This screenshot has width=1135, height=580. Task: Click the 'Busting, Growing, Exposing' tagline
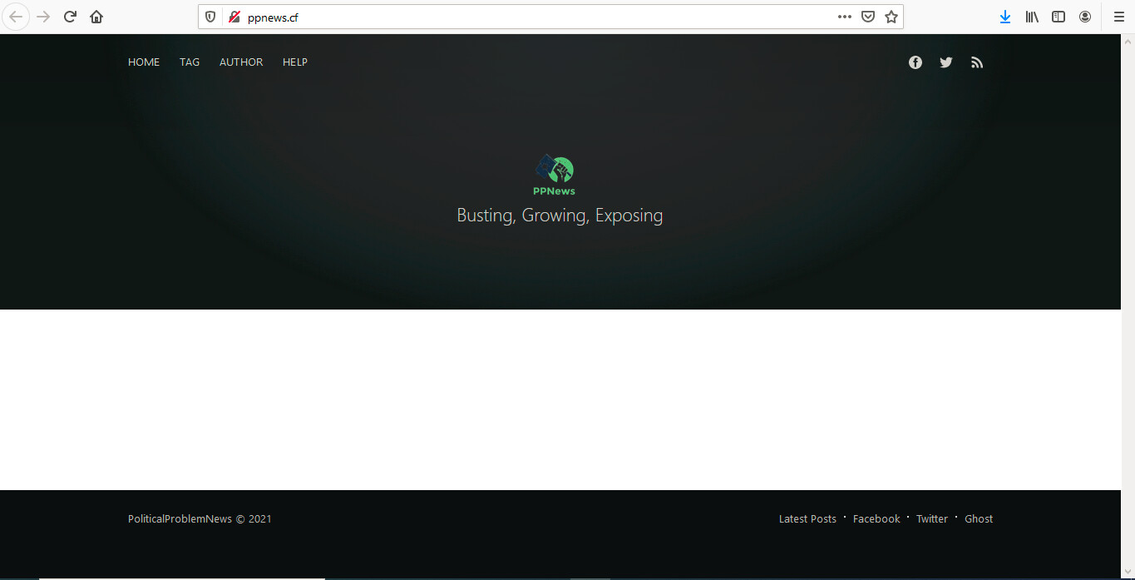click(x=560, y=216)
